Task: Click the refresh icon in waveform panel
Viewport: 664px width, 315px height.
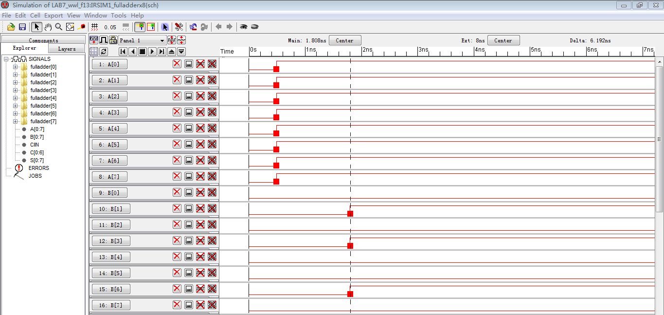Action: coord(104,52)
